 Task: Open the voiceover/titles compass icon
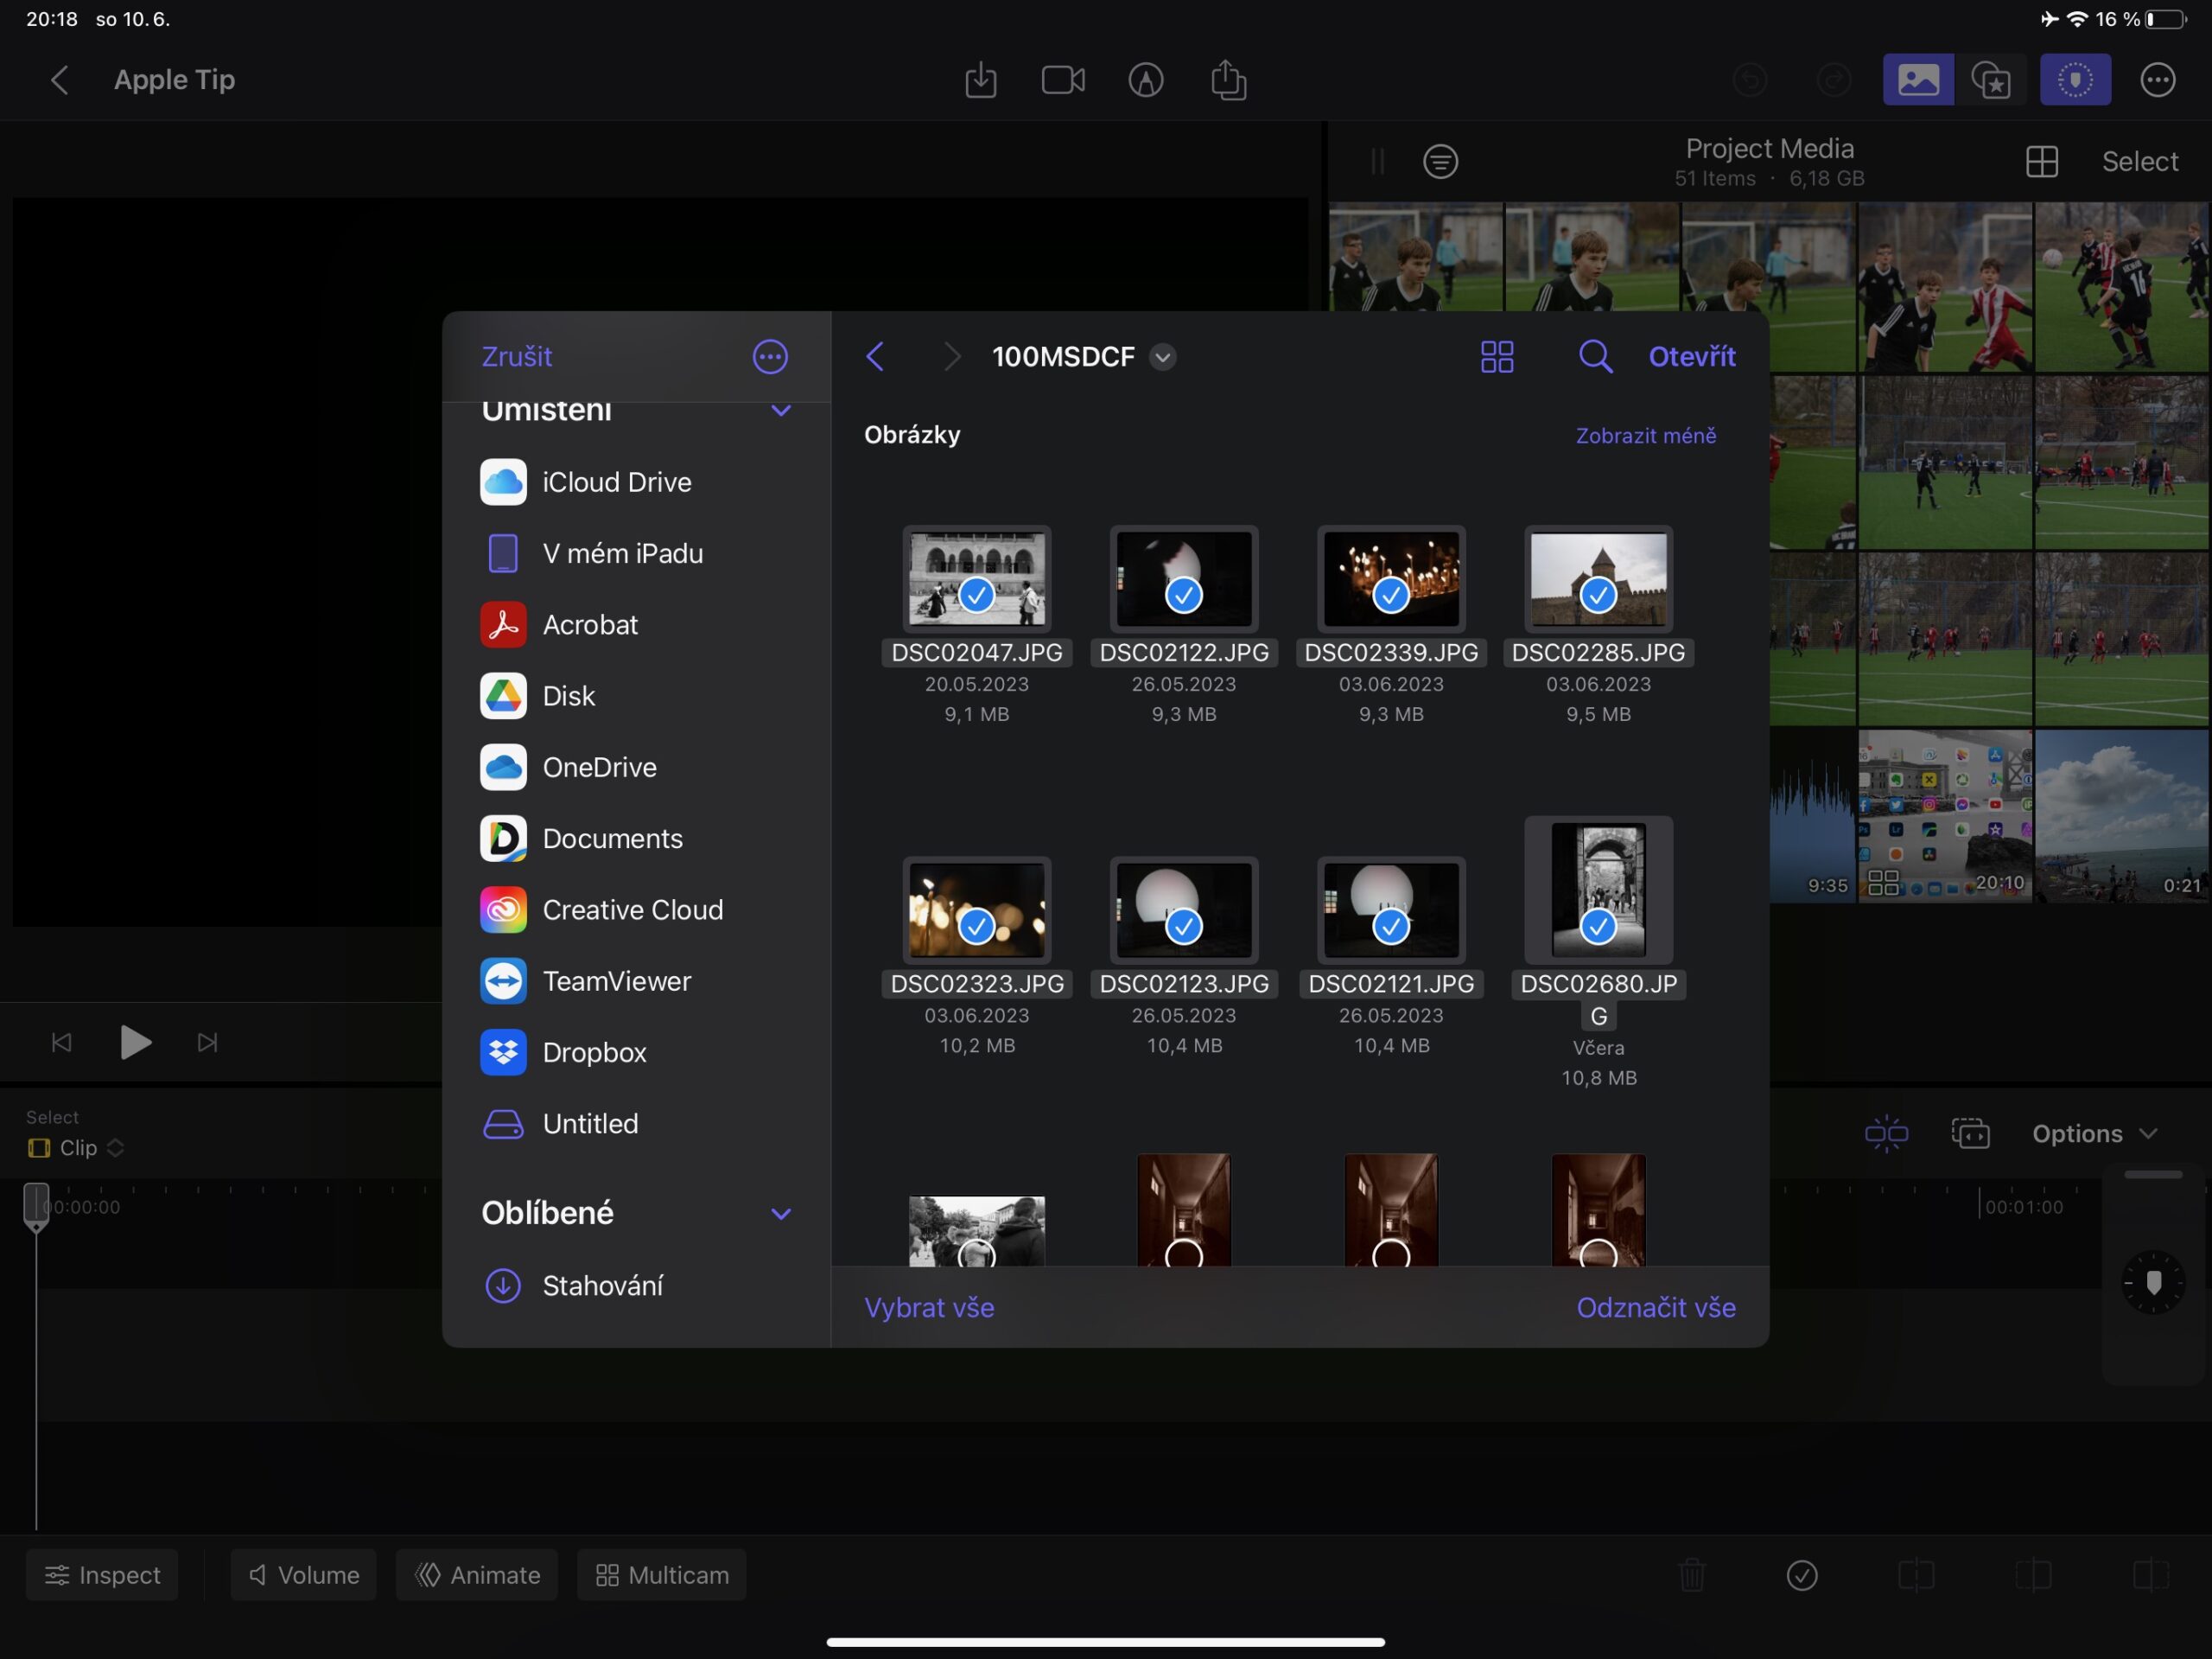pos(1145,80)
